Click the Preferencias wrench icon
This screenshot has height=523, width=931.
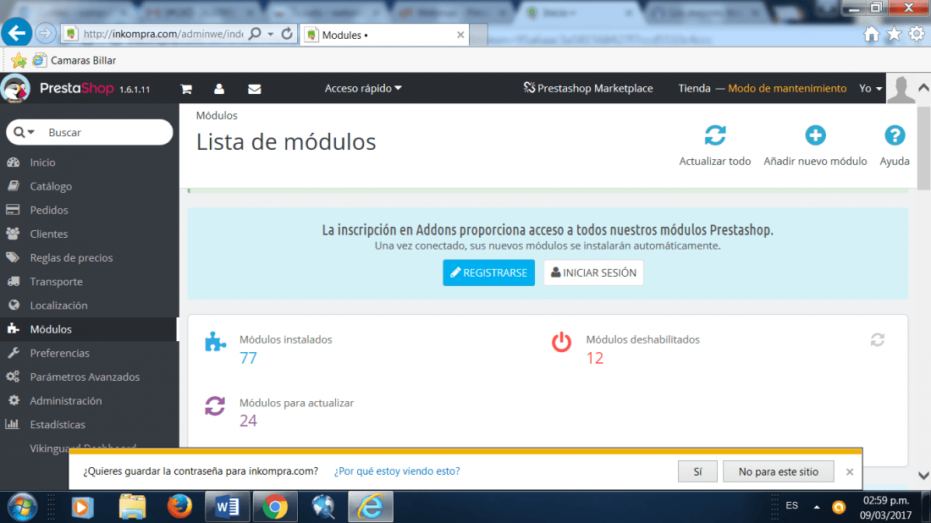point(13,353)
